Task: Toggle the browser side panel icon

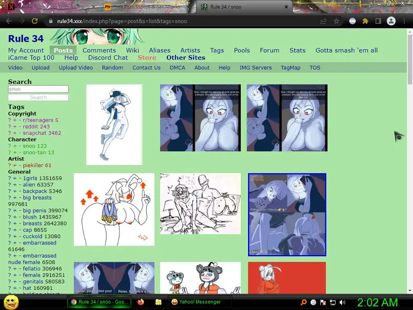Action: (x=378, y=21)
